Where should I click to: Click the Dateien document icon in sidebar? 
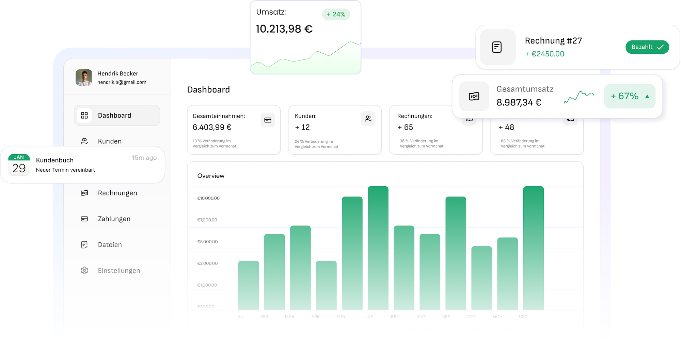(x=84, y=245)
